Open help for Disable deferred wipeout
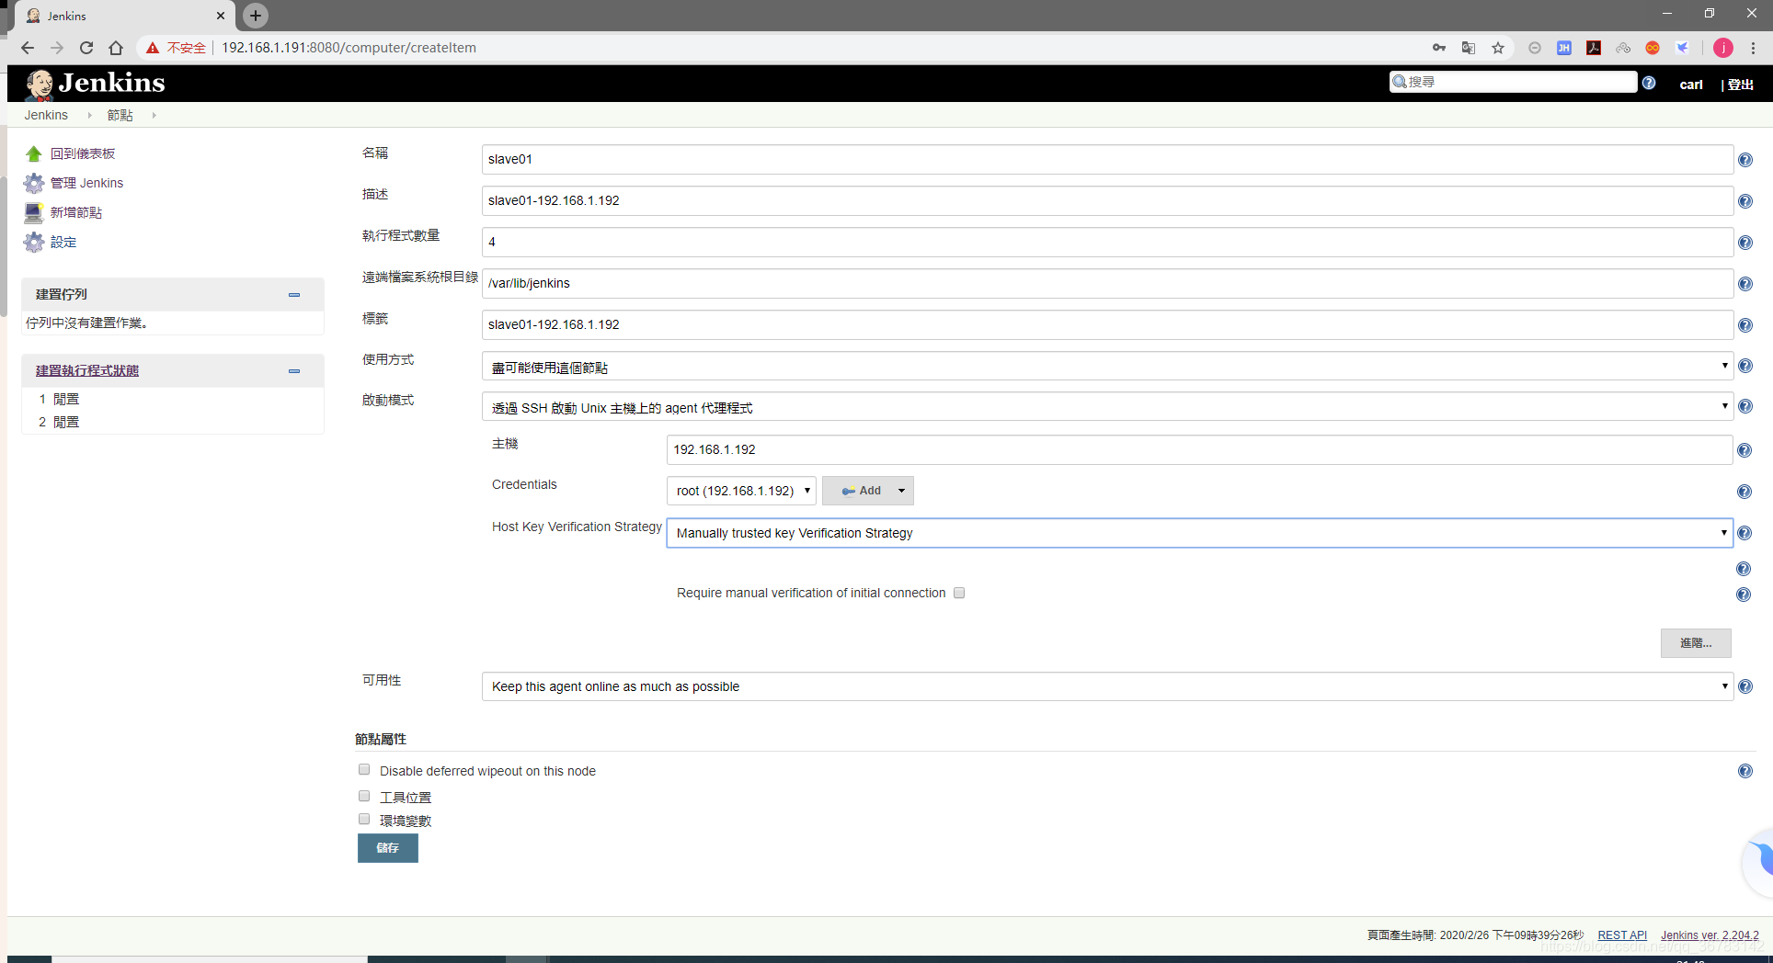1773x963 pixels. pos(1744,771)
